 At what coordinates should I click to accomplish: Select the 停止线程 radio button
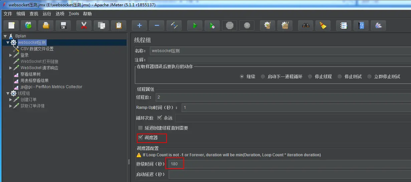(310, 76)
